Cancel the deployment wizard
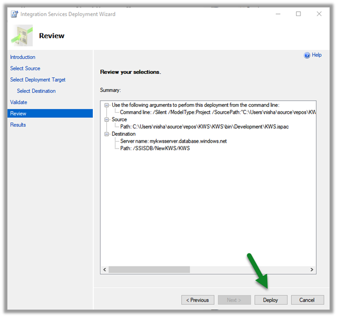 (307, 300)
